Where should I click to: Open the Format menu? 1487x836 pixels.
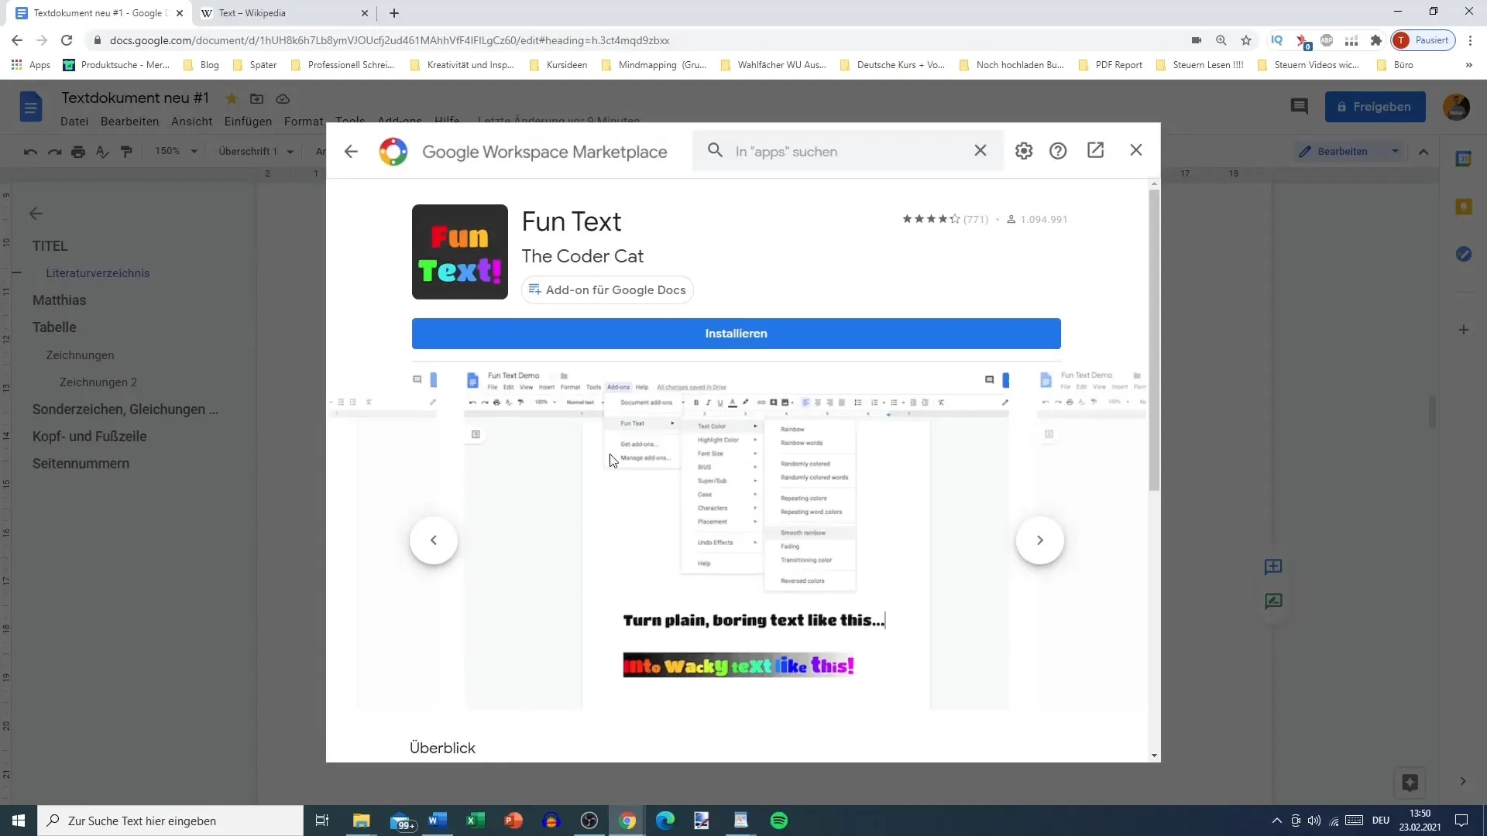click(x=304, y=122)
